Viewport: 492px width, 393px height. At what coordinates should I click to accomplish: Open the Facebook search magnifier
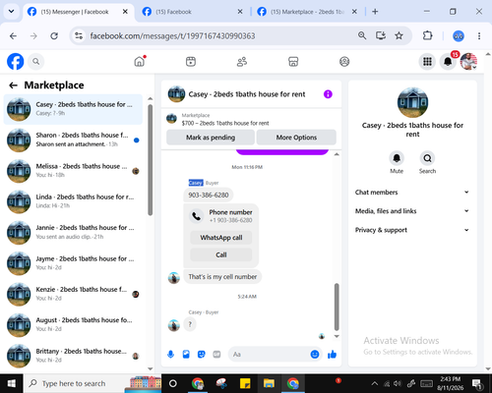pyautogui.click(x=36, y=62)
